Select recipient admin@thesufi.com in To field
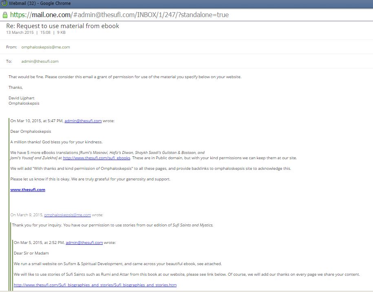The height and width of the screenshot is (292, 373). click(40, 61)
